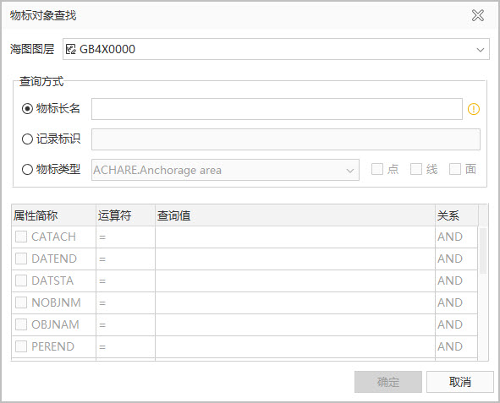
Task: Select the 物标长名 radio button
Action: coord(27,109)
